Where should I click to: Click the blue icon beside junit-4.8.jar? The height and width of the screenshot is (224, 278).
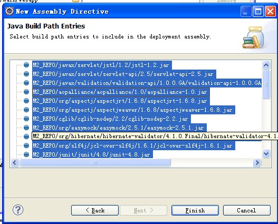coord(26,154)
